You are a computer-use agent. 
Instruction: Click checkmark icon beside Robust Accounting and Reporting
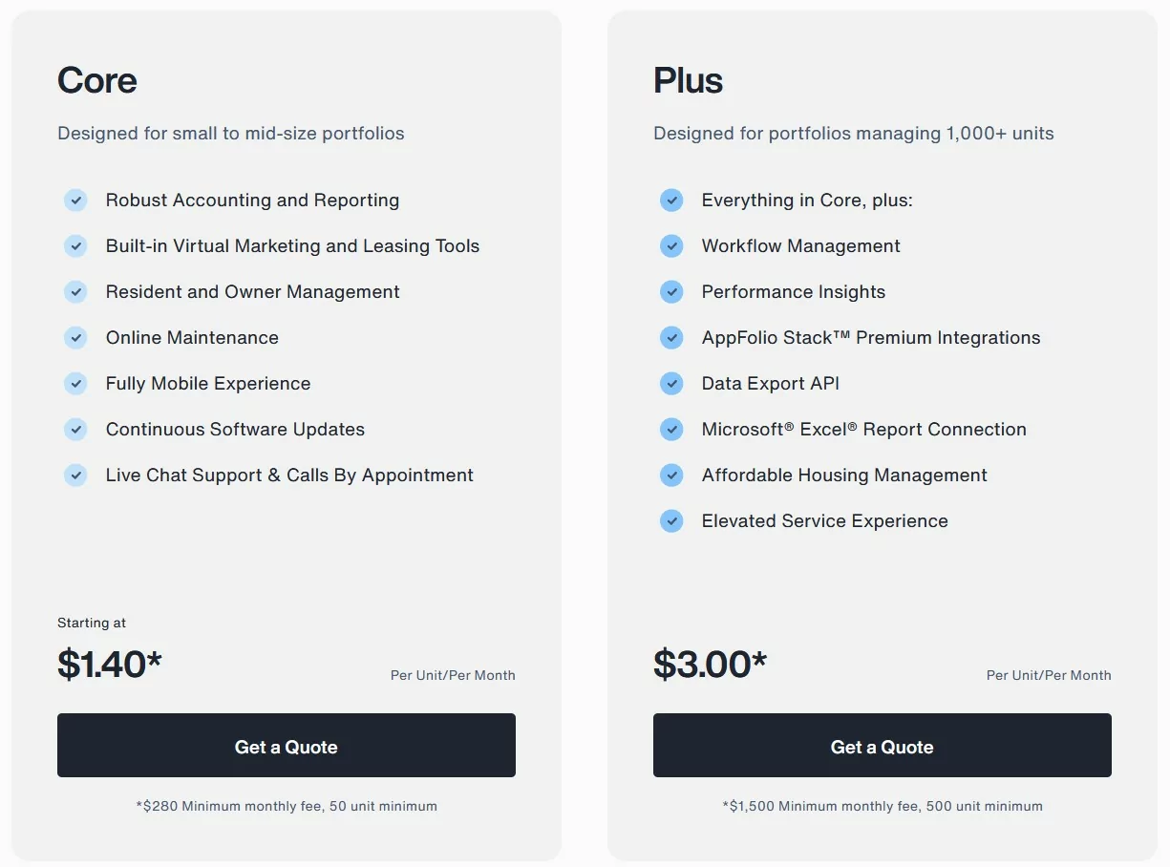(x=75, y=201)
